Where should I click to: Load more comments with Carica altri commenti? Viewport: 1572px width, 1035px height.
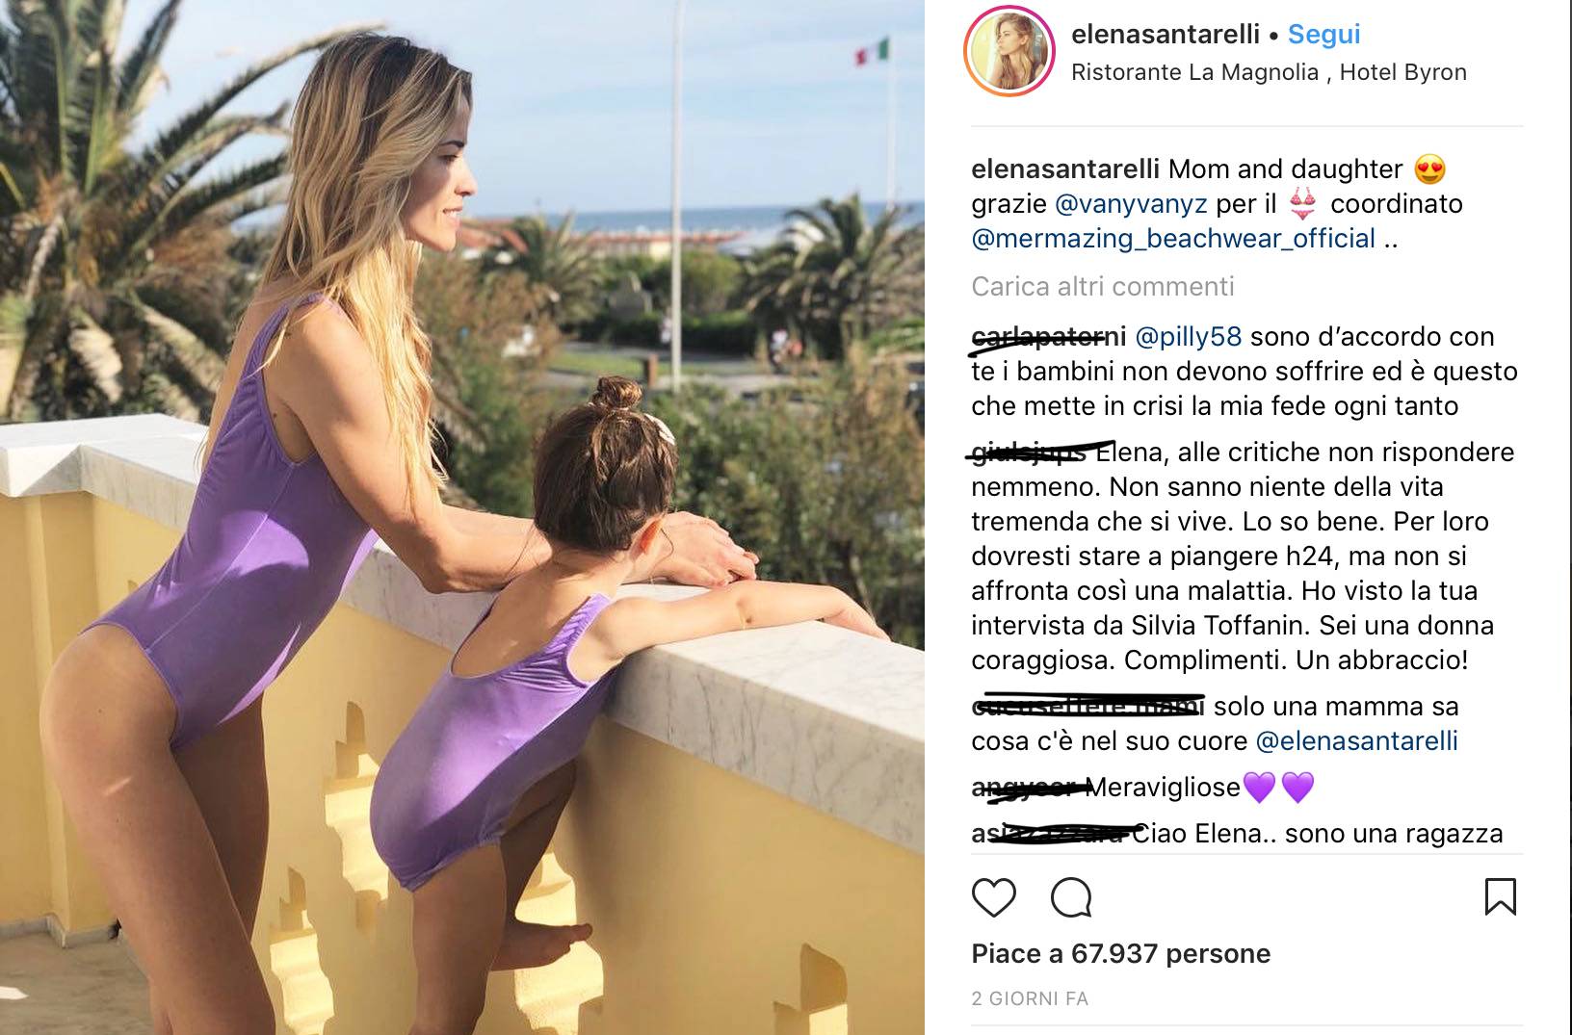1103,287
